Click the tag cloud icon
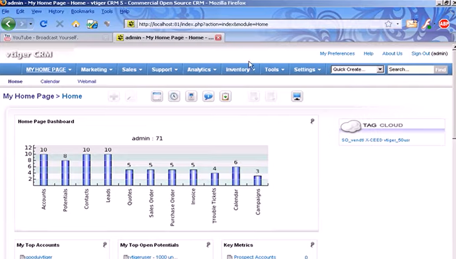456x259 pixels. coord(351,126)
